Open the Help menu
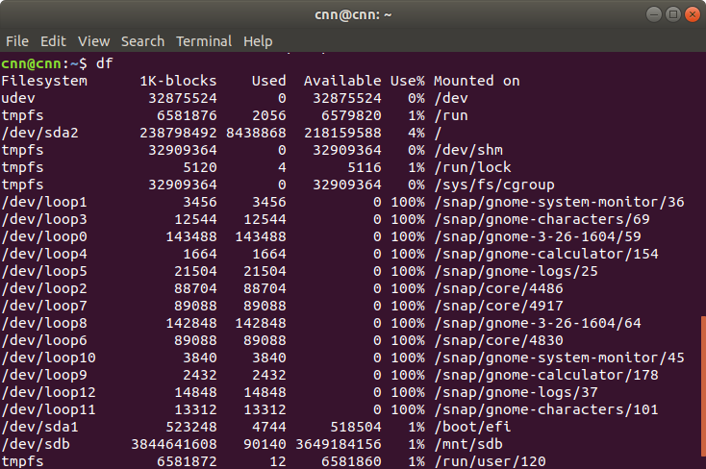The width and height of the screenshot is (706, 469). [258, 41]
